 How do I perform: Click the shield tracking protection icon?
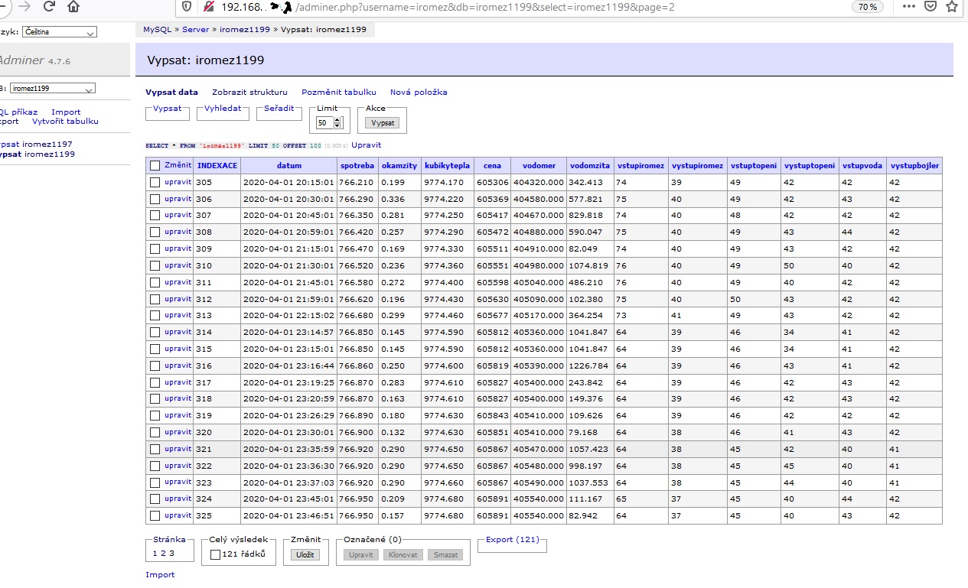click(186, 7)
